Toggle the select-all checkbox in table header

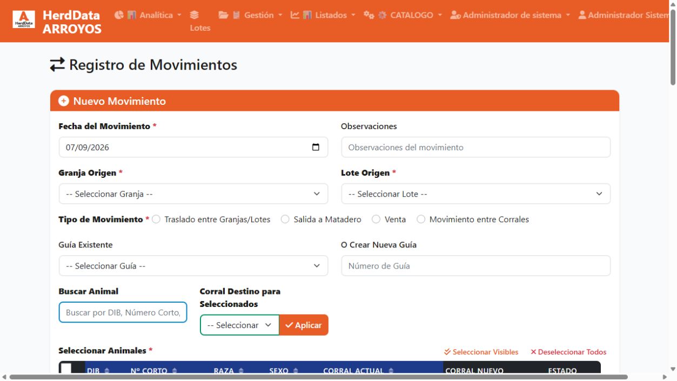click(x=66, y=369)
